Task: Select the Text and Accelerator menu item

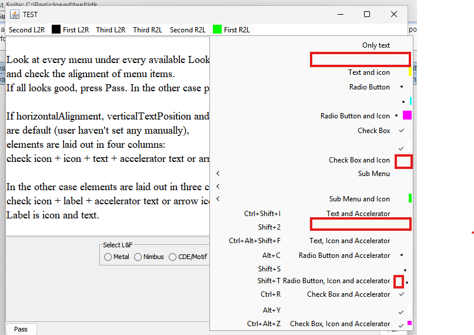Action: [x=358, y=214]
